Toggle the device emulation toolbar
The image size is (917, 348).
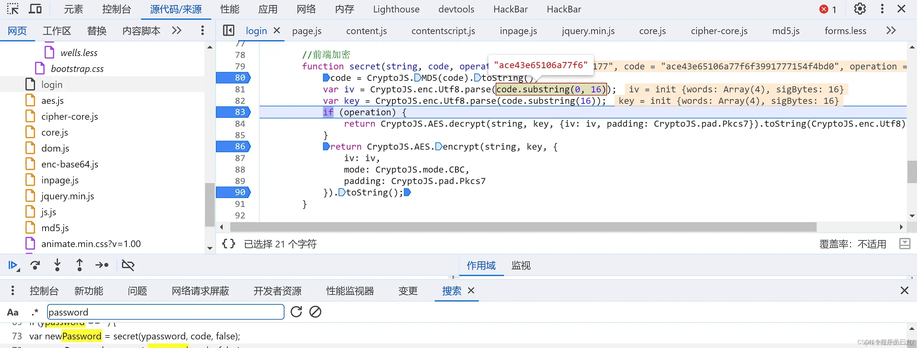click(x=35, y=9)
